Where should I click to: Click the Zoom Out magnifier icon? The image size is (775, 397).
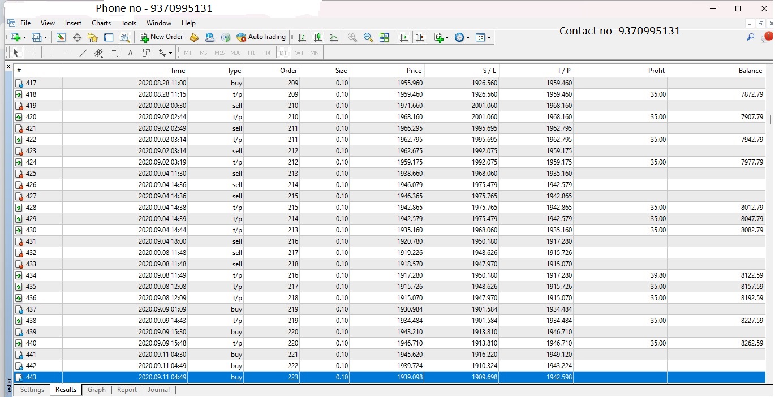pyautogui.click(x=368, y=37)
